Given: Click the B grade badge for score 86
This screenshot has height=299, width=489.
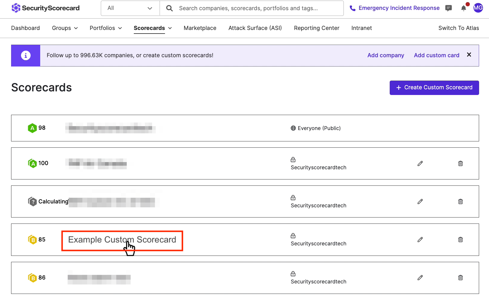Looking at the screenshot, I should [32, 277].
